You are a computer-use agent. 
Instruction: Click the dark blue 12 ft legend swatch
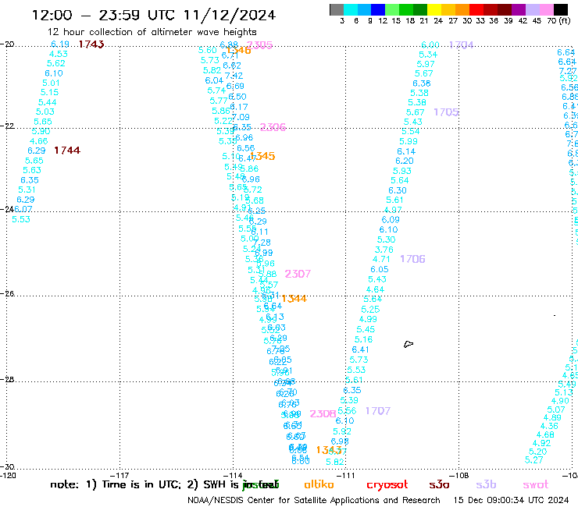pyautogui.click(x=378, y=9)
